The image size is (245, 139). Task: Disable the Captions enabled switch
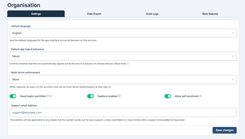[90, 96]
